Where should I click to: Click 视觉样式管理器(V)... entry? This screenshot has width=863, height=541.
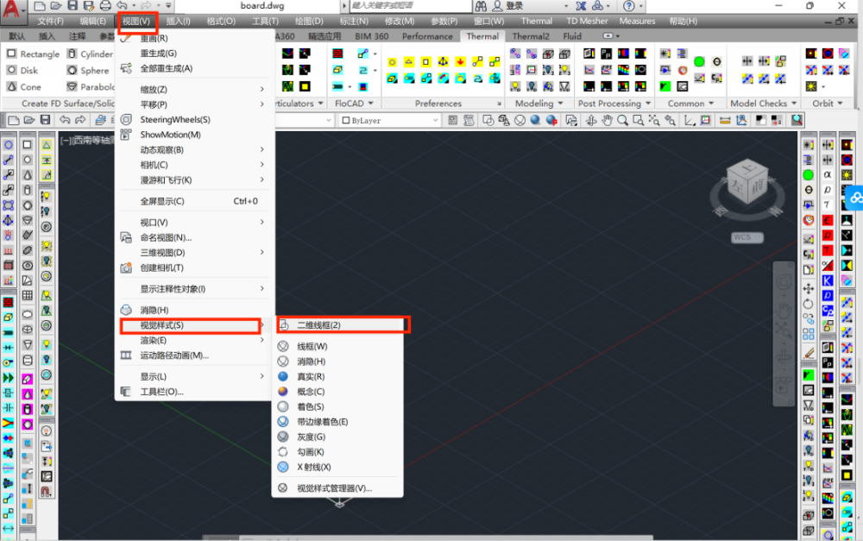point(337,488)
